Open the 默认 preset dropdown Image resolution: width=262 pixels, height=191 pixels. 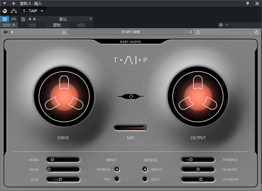click(65, 19)
